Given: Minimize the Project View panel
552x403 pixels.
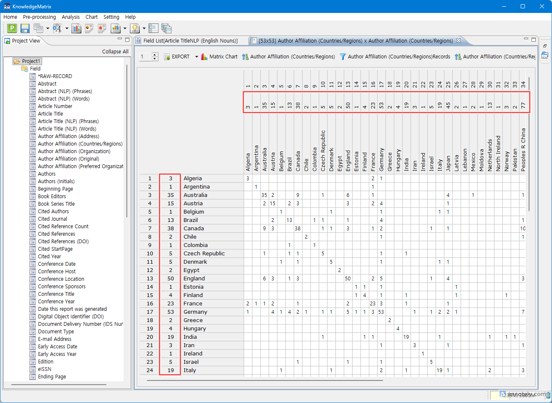Looking at the screenshot, I should pos(120,39).
